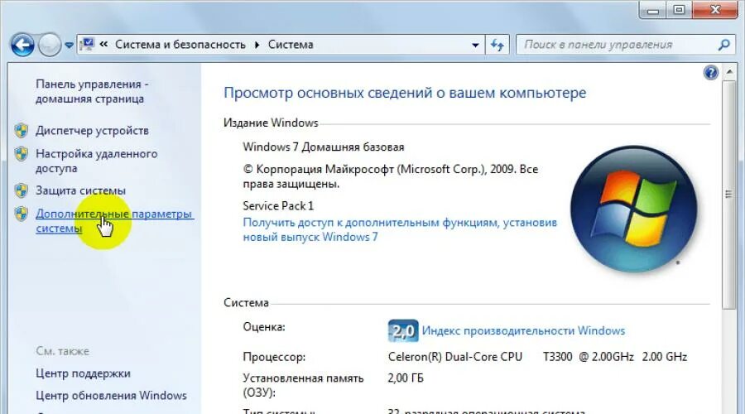This screenshot has width=745, height=414.
Task: Click the scrollbar up arrow
Action: pos(729,72)
